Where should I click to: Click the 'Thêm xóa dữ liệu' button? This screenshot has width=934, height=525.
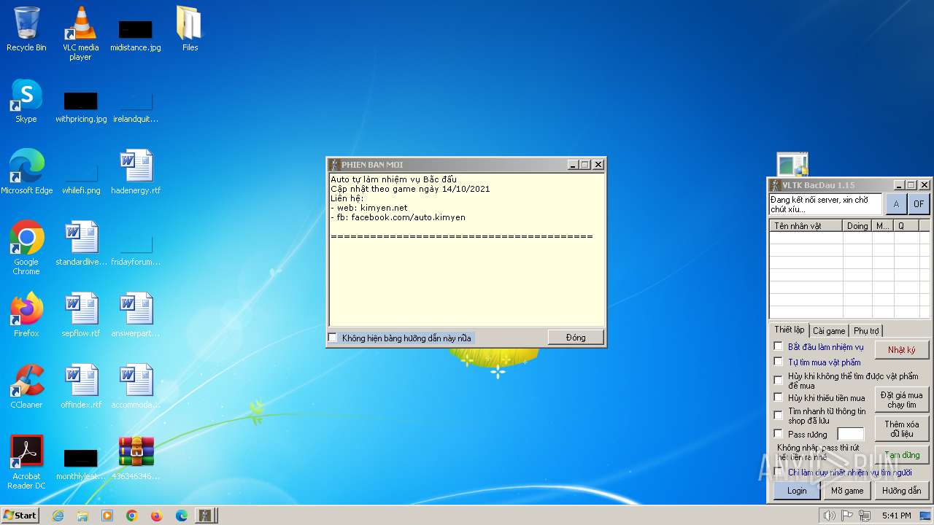[x=901, y=429]
